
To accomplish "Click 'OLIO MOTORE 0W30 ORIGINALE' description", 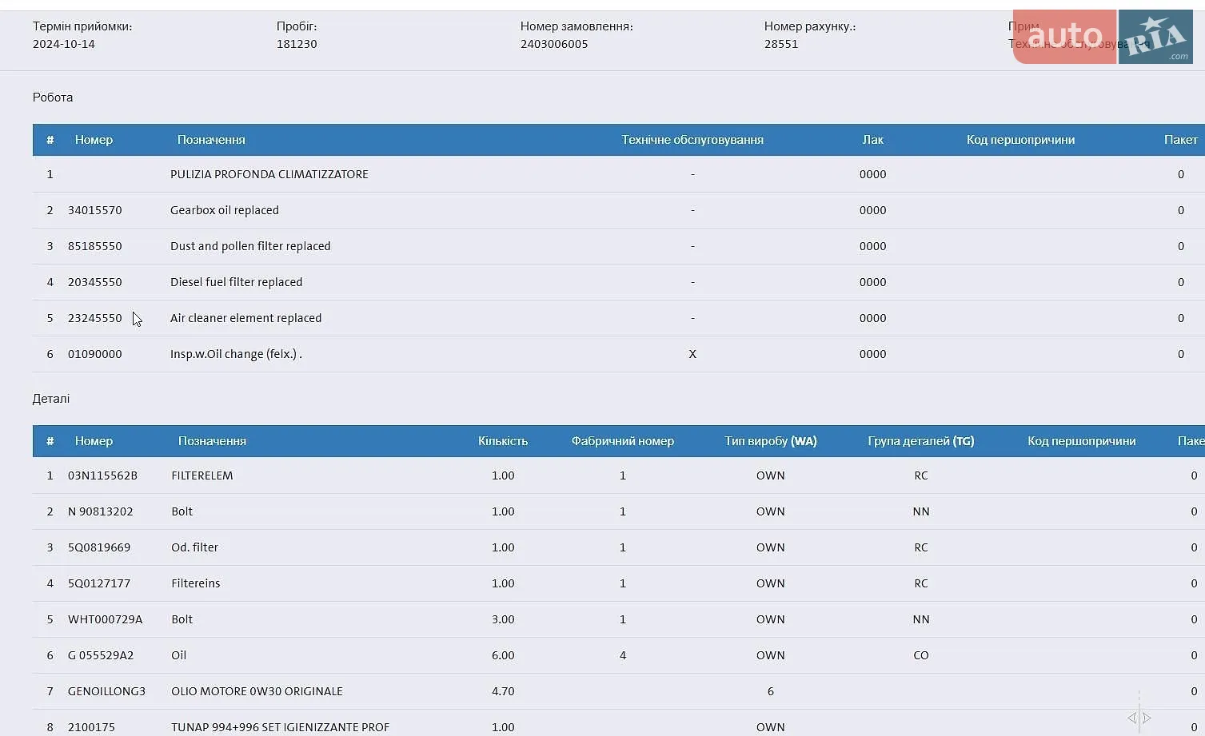I will 257,691.
